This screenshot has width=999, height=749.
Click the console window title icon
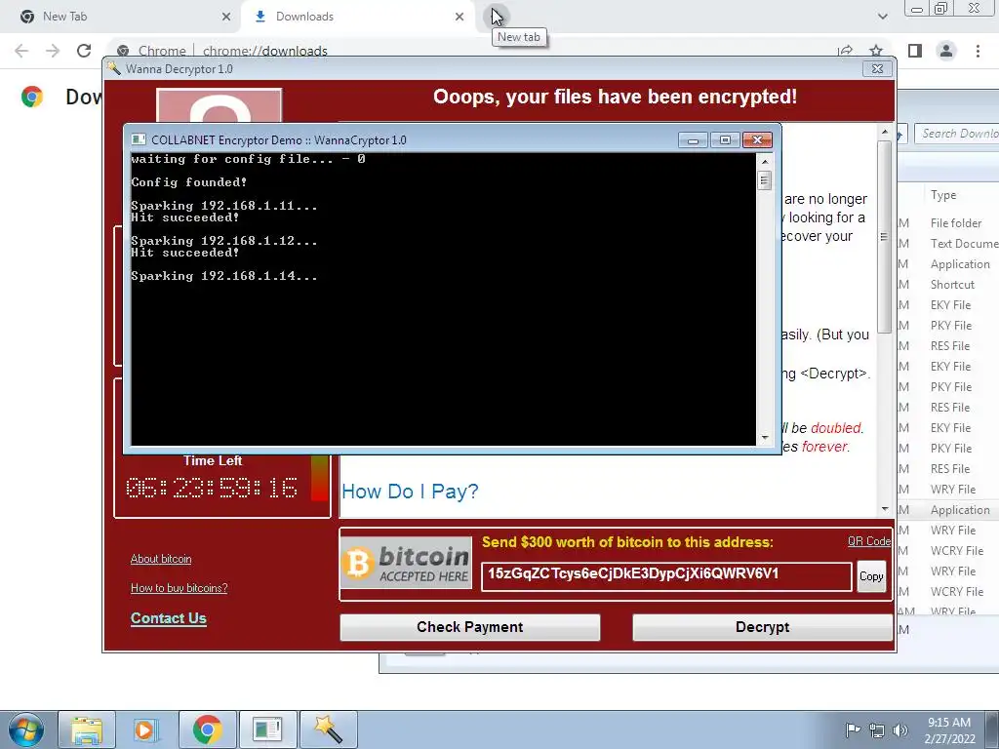139,140
